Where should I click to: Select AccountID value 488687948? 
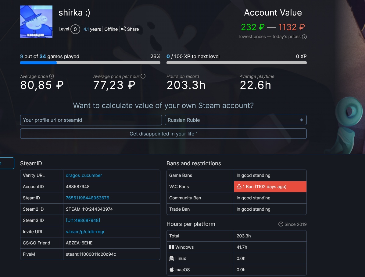(x=78, y=187)
